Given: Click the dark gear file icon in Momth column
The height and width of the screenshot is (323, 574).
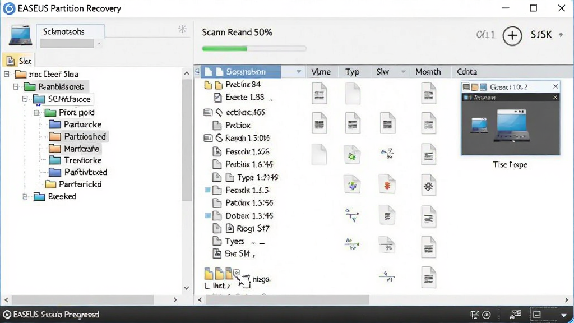Looking at the screenshot, I should pos(428,185).
